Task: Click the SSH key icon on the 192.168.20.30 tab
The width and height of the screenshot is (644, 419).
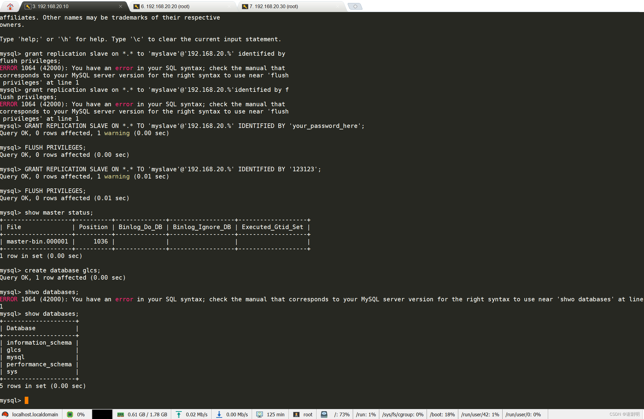Action: tap(245, 6)
